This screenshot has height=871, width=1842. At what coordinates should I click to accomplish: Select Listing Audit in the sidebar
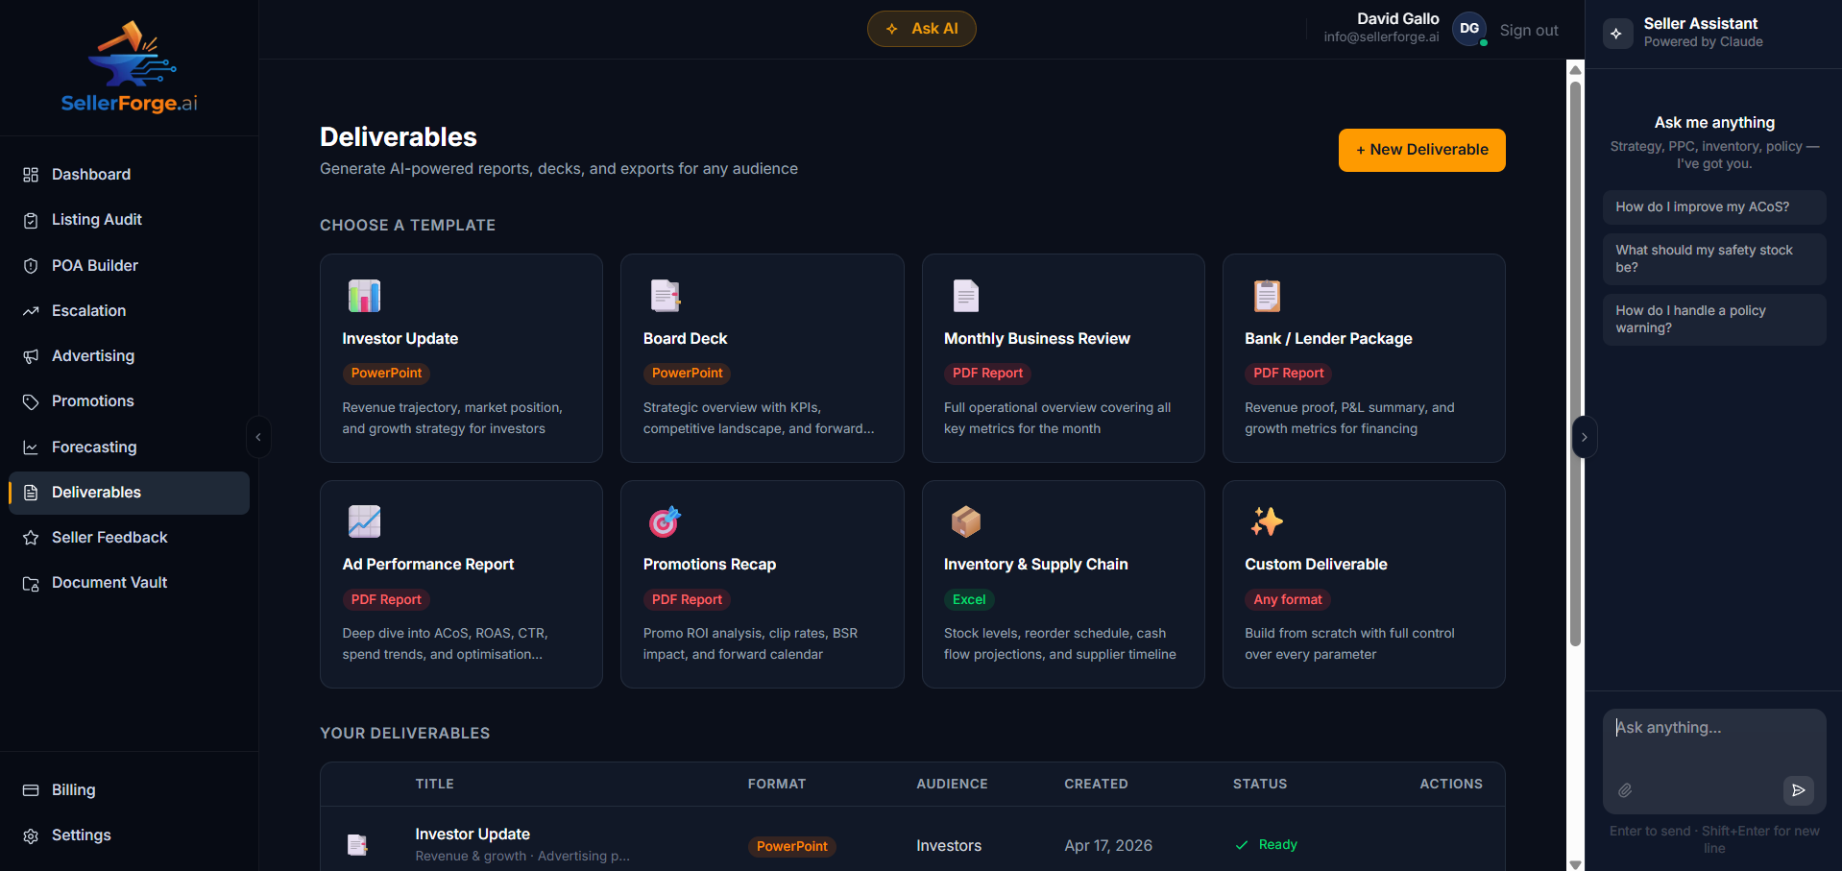(95, 219)
